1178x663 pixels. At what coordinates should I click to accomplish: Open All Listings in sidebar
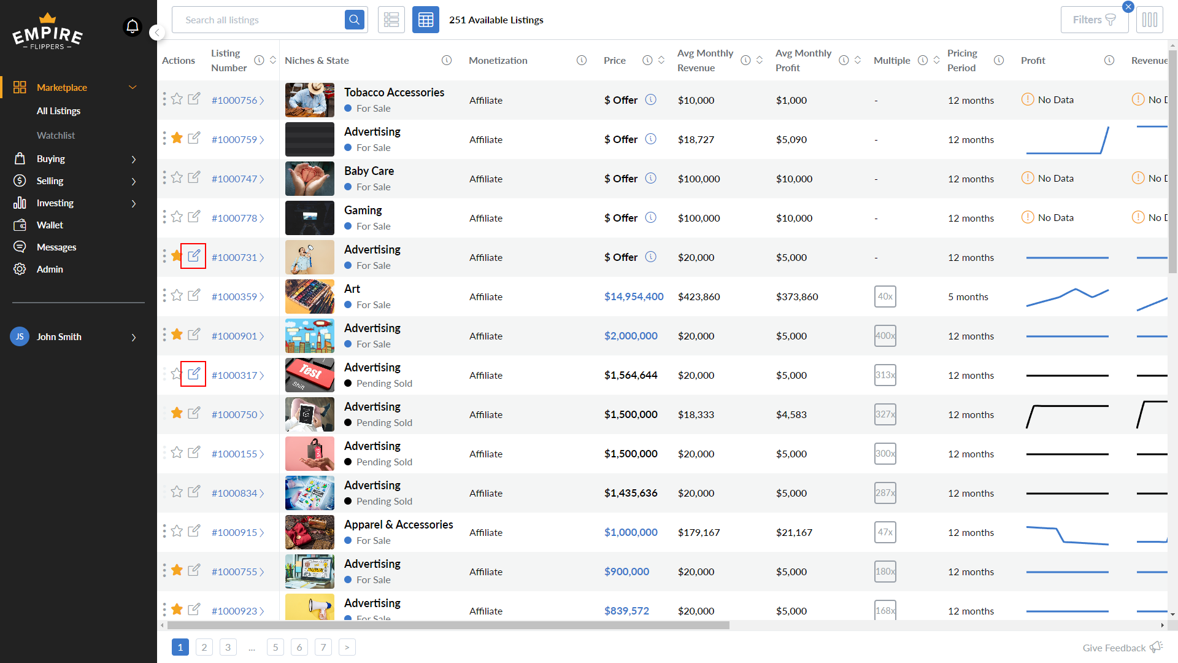click(x=58, y=111)
